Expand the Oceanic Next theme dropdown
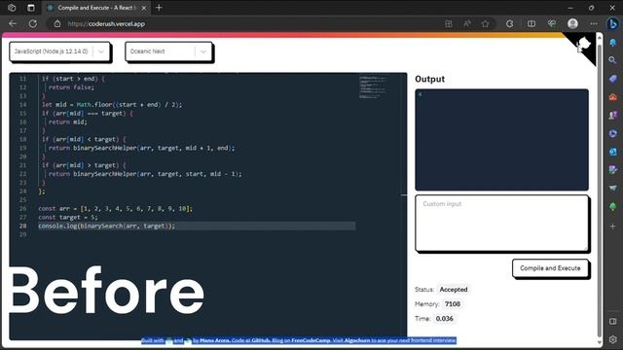Viewport: 623px width, 350px height. coord(168,52)
